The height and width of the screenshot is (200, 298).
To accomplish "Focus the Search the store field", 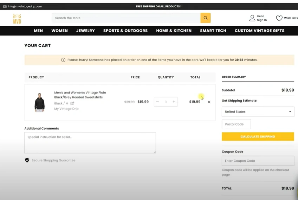I will click(x=126, y=18).
